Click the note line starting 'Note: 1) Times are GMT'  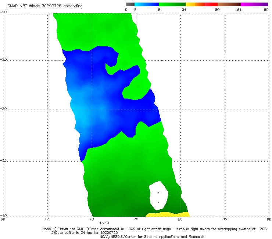[x=154, y=229]
